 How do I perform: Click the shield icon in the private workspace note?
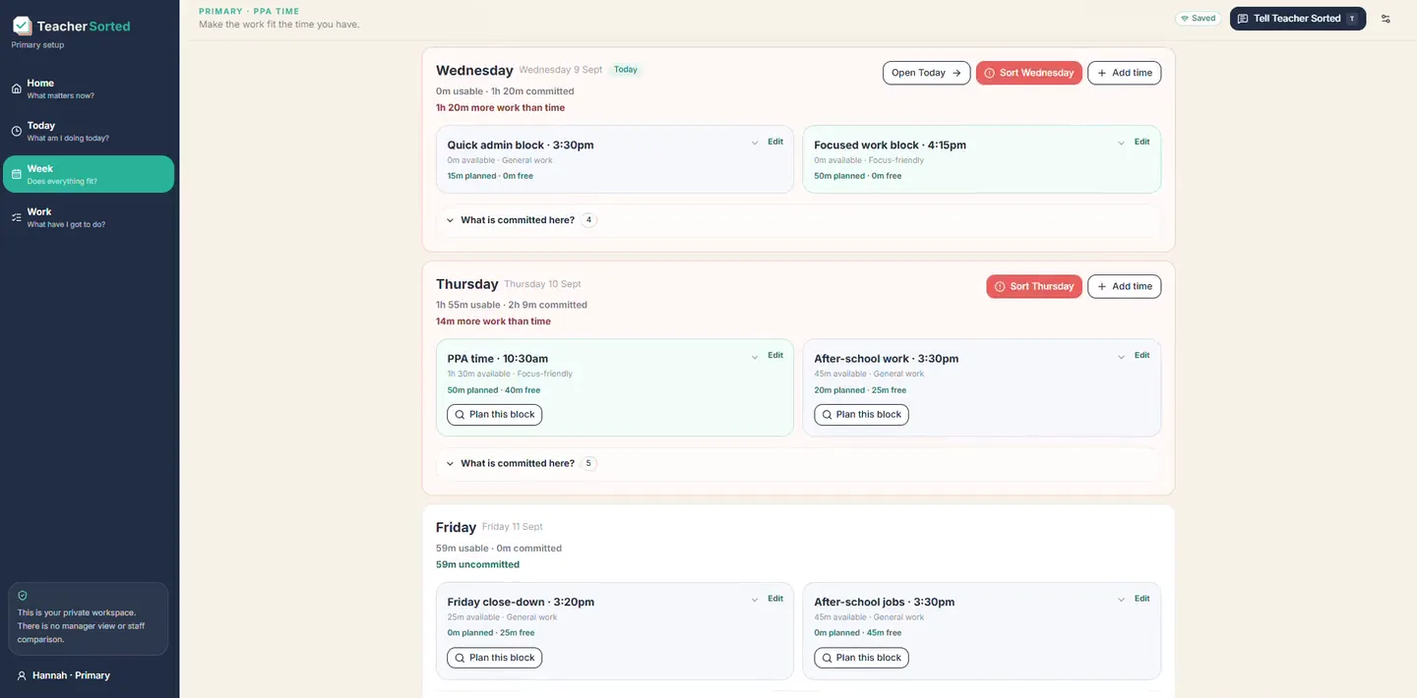tap(23, 596)
